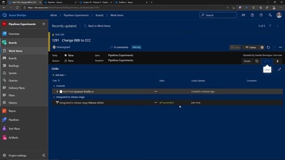Viewport: 285px width, 160px height.
Task: Click the Refresh icon on work item
Action: 268,48
